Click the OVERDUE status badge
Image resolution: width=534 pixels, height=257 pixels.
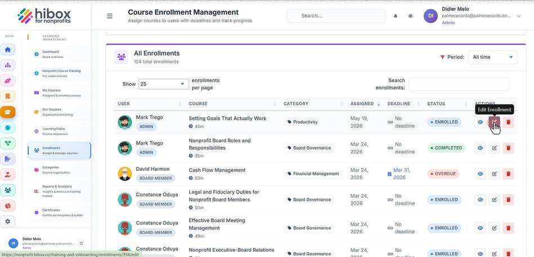click(443, 174)
